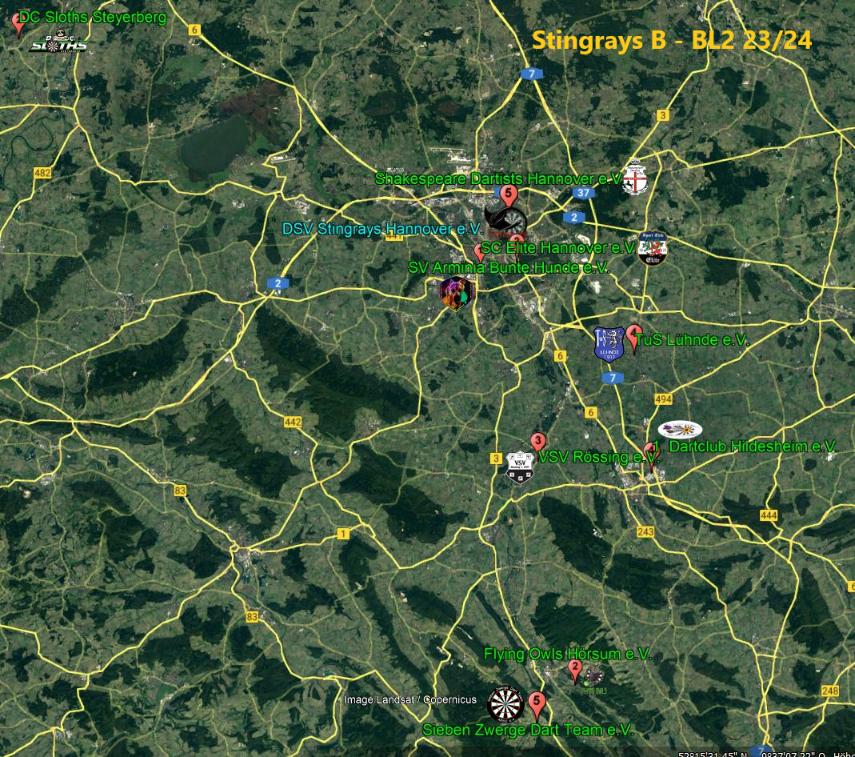
Task: Select the blue TuS Lühnde club badge
Action: 609,340
